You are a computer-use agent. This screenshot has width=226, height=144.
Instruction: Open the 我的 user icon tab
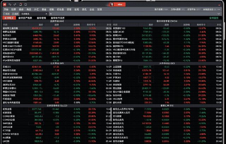[x=17, y=13]
